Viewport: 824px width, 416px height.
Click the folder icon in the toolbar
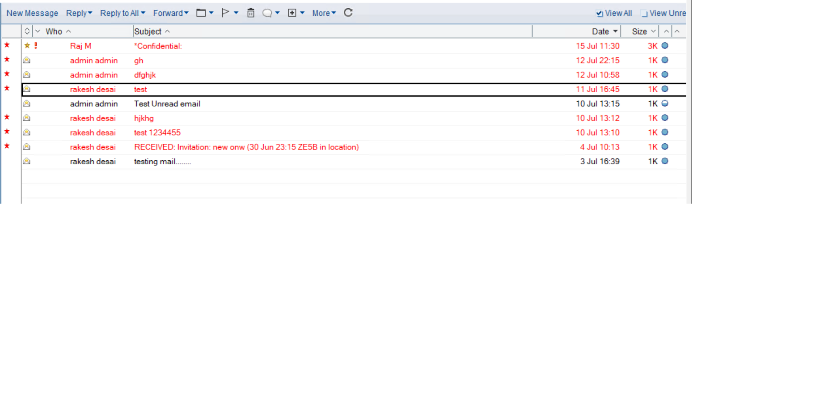(201, 13)
